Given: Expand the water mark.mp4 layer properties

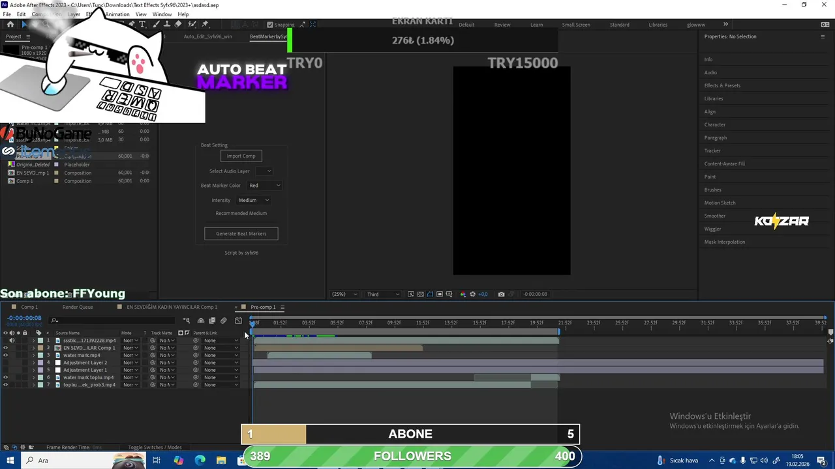Looking at the screenshot, I should point(33,355).
